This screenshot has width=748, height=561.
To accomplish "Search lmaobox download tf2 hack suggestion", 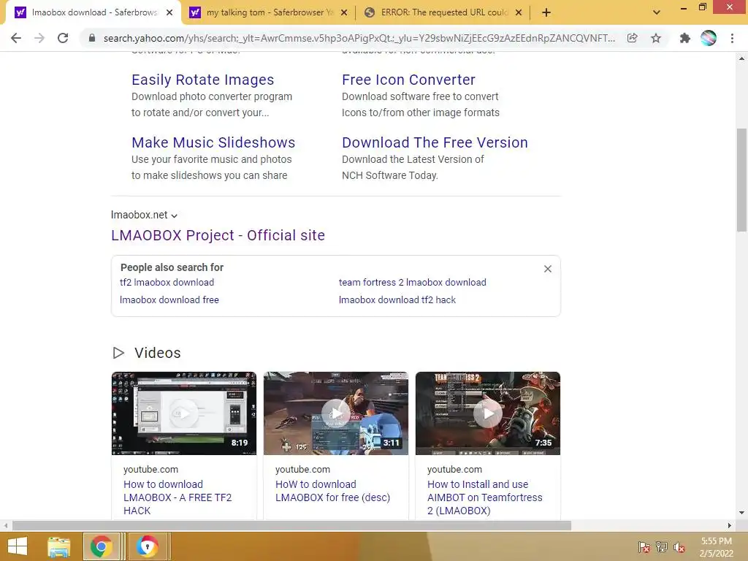I will pyautogui.click(x=397, y=300).
